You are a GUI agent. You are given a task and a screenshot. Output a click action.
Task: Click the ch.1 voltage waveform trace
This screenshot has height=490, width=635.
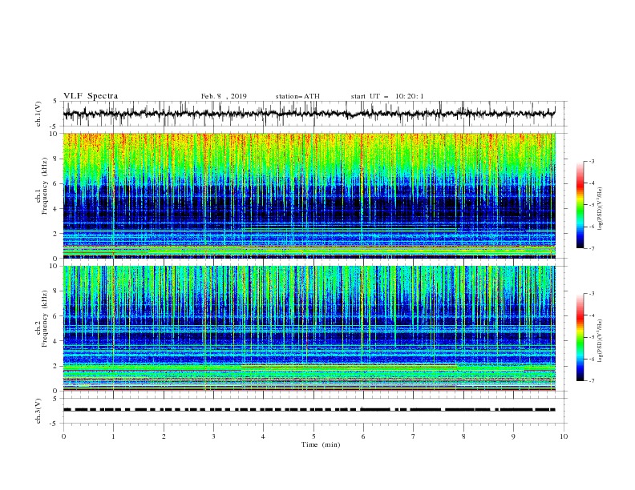(x=309, y=113)
